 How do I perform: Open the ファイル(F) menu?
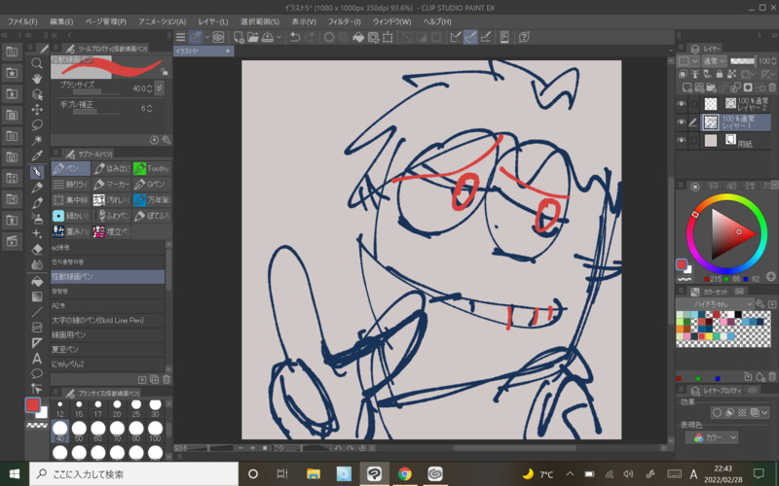tap(22, 21)
